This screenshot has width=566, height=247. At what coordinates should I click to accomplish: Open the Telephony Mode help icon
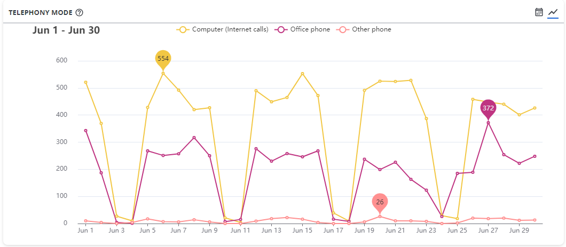point(80,13)
